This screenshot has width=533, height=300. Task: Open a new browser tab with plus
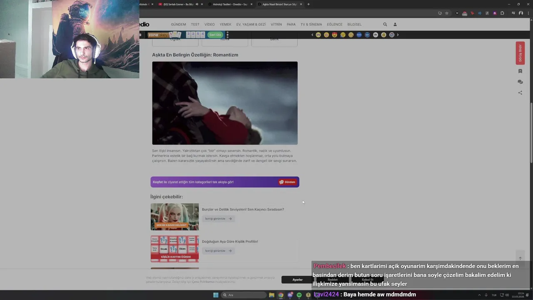coord(308,4)
